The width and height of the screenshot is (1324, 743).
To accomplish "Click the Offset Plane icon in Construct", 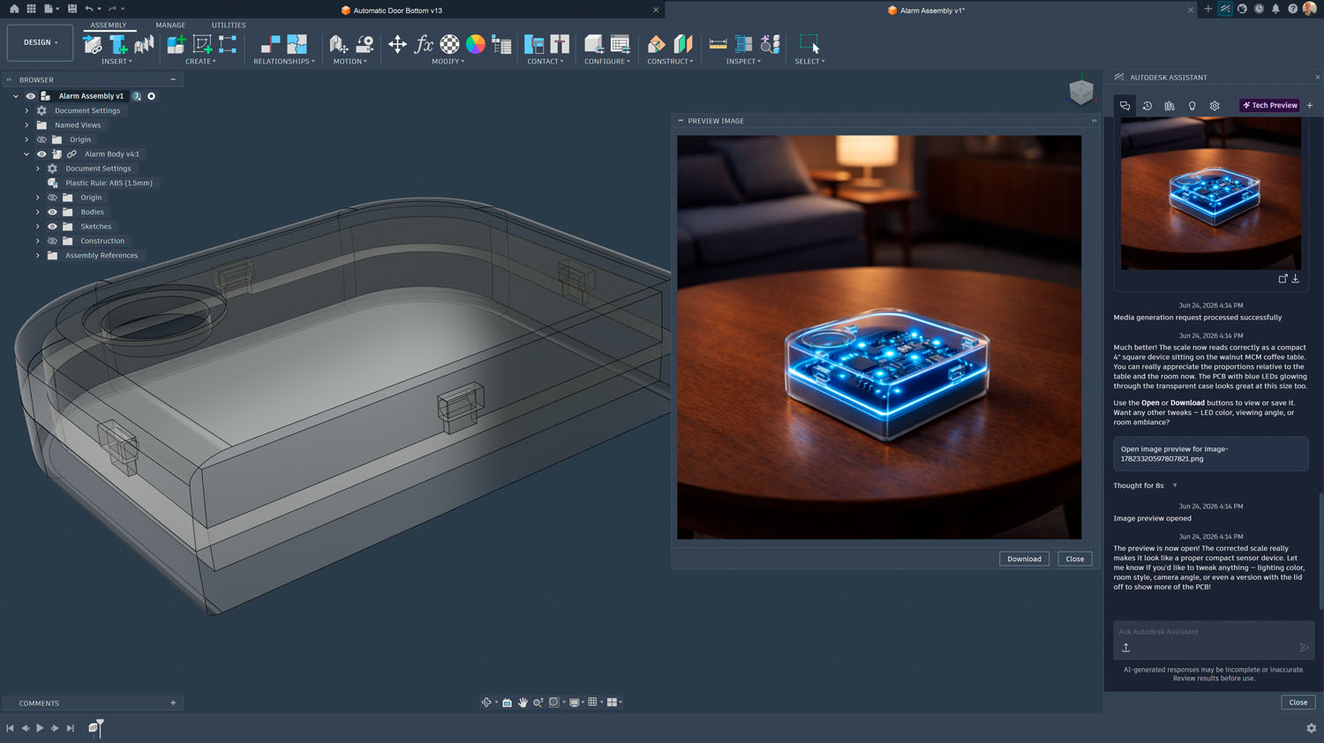I will coord(656,44).
